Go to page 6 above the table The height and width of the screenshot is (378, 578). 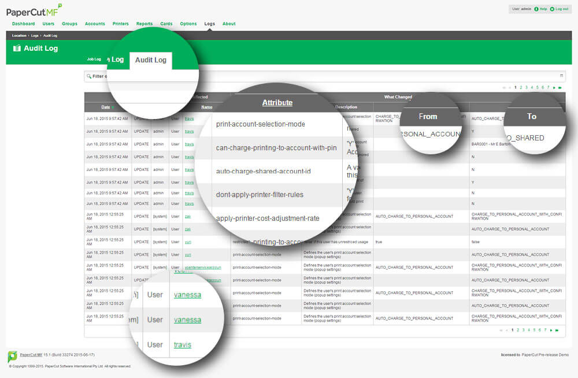[543, 87]
